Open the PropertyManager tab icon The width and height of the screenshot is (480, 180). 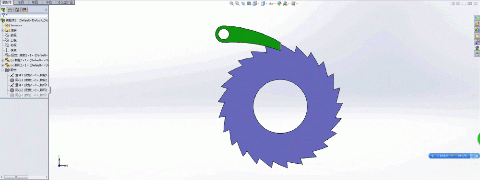point(11,10)
